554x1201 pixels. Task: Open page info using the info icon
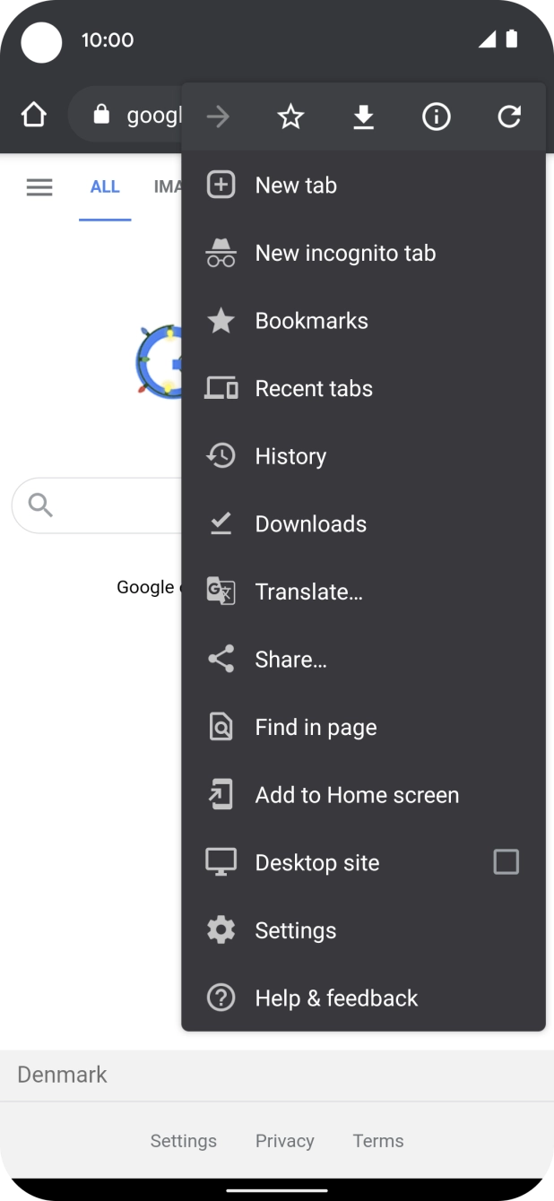[x=437, y=116]
